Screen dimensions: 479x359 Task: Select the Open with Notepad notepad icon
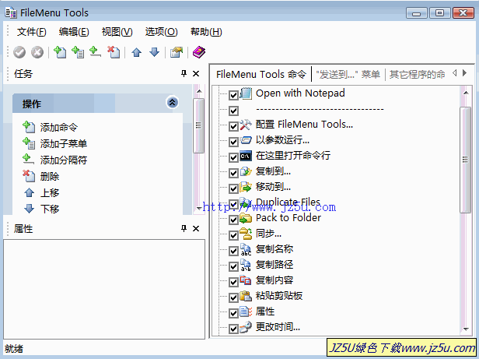(x=246, y=93)
